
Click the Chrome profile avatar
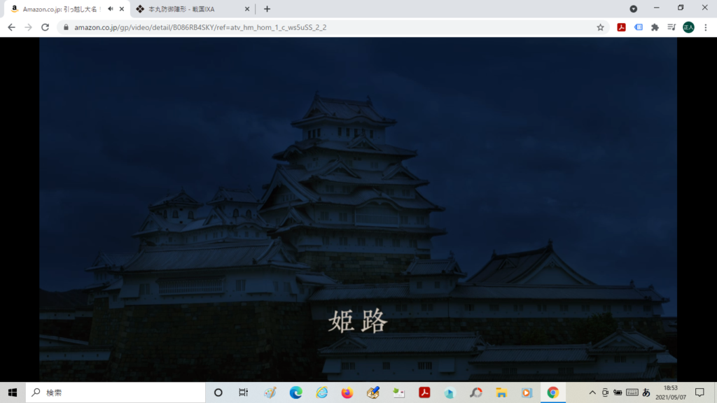688,27
